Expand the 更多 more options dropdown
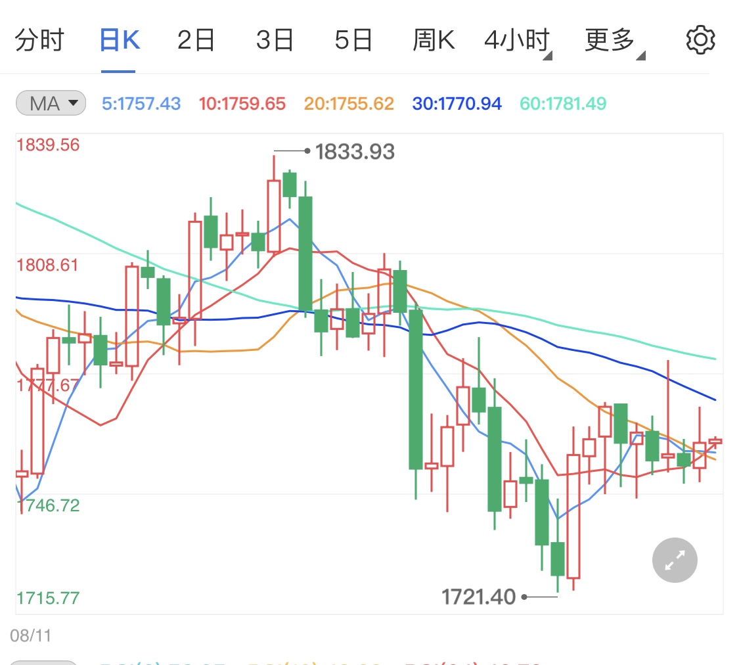This screenshot has width=739, height=665. pyautogui.click(x=614, y=41)
